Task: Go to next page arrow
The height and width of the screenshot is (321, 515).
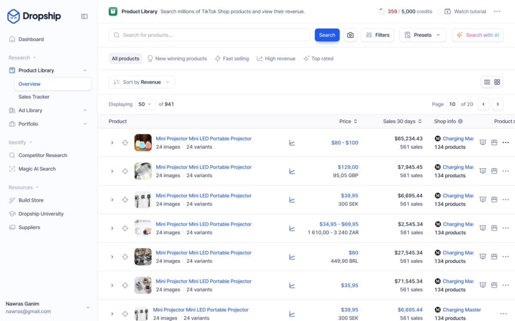Action: pyautogui.click(x=498, y=104)
